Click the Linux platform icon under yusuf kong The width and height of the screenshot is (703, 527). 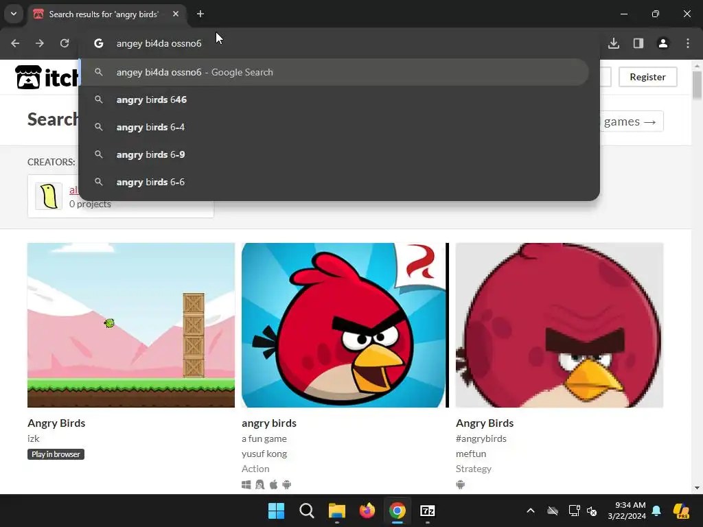click(260, 485)
